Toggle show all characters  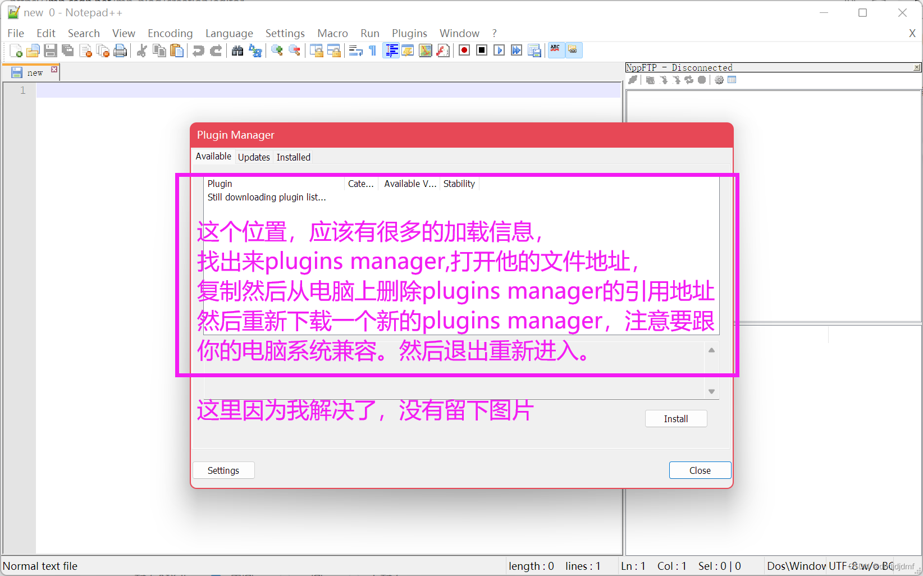[x=372, y=50]
